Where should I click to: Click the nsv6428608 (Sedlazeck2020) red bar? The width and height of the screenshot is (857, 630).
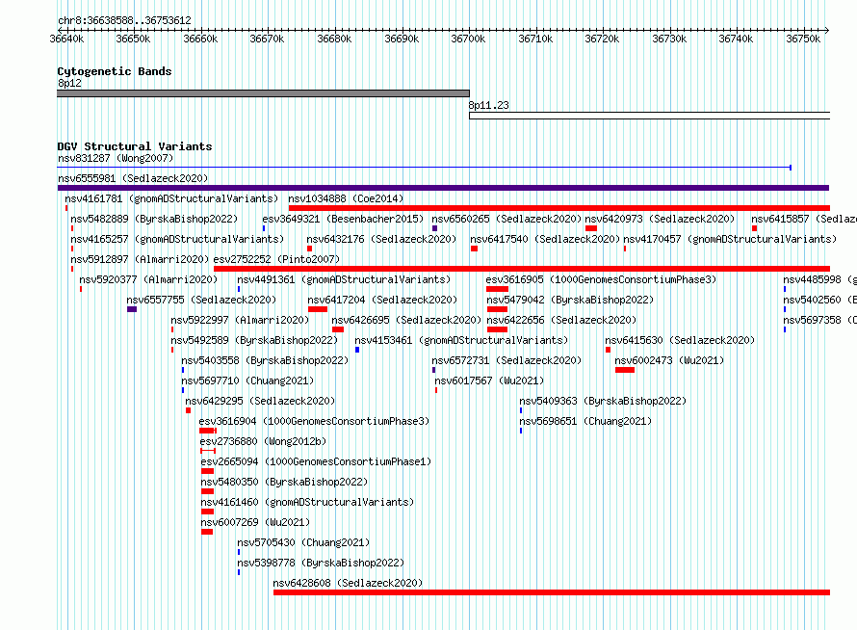click(x=552, y=592)
